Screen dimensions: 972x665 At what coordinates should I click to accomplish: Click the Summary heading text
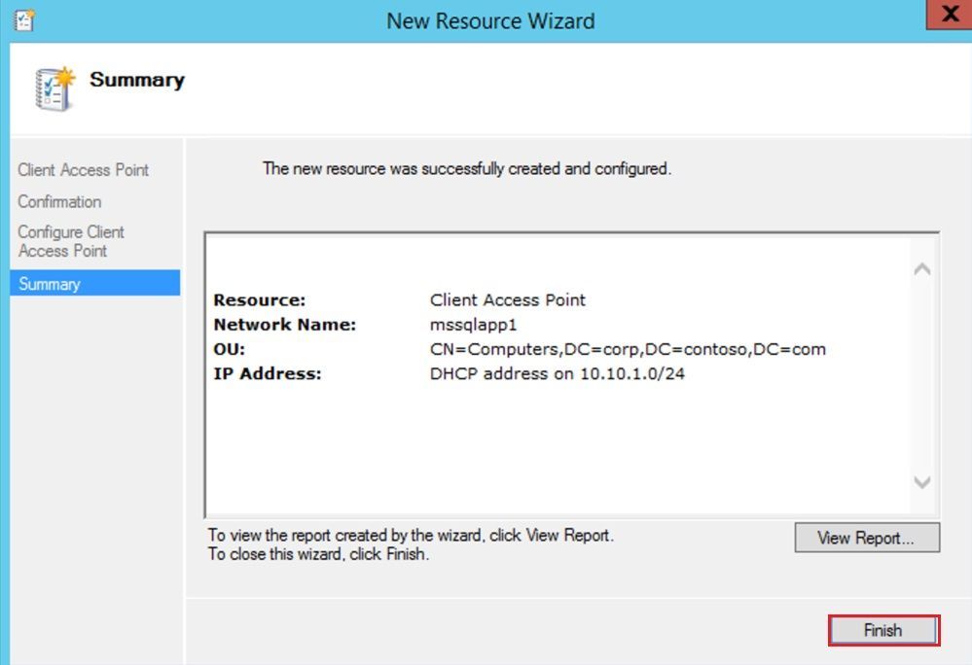(137, 80)
